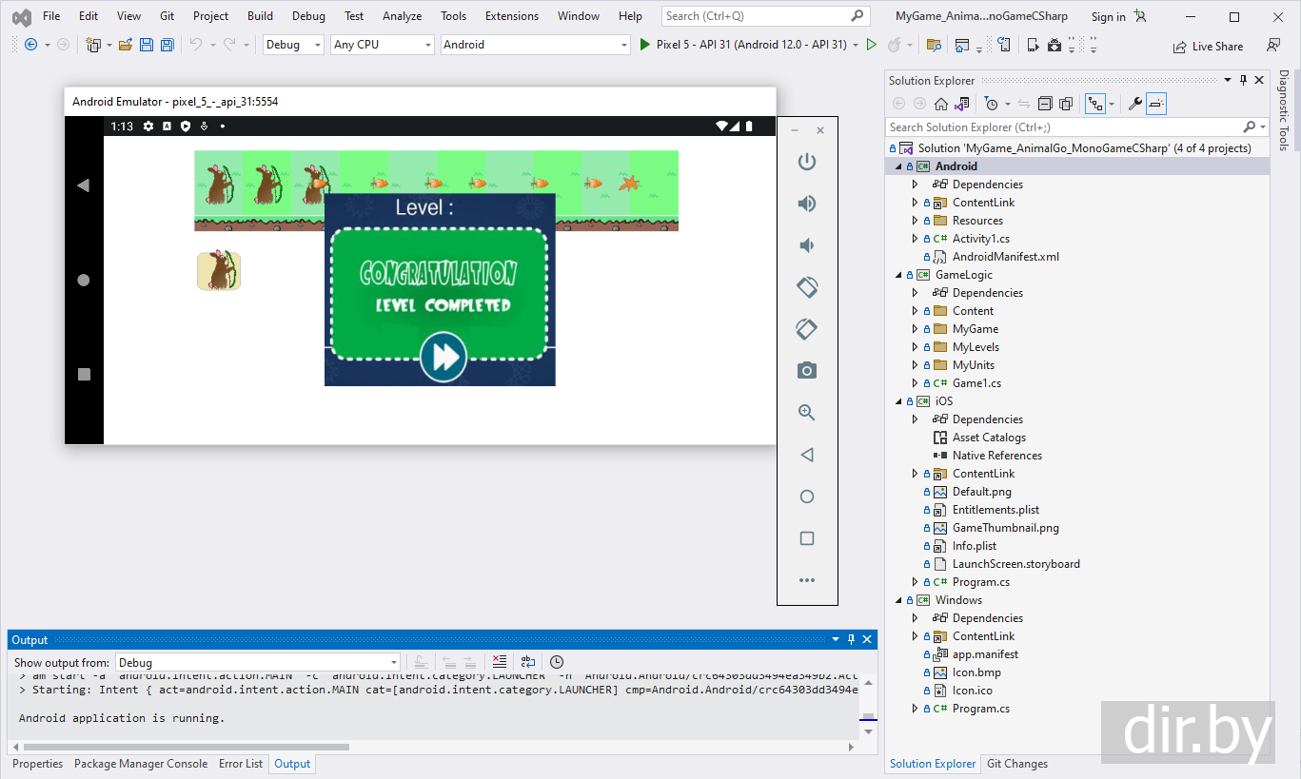Click Collapse All icon in Solution Explorer
The height and width of the screenshot is (779, 1301).
point(1045,104)
